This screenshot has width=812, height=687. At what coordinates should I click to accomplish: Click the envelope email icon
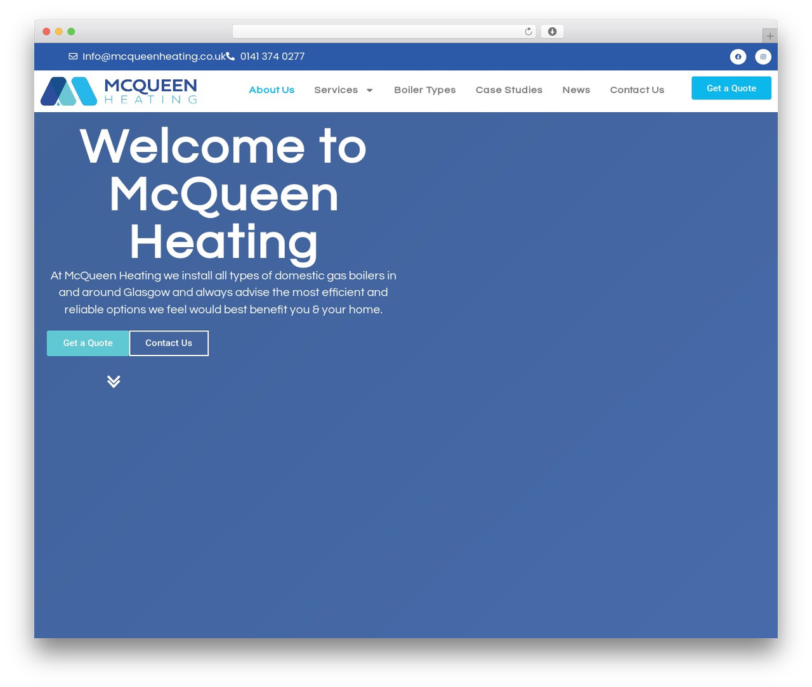(73, 56)
